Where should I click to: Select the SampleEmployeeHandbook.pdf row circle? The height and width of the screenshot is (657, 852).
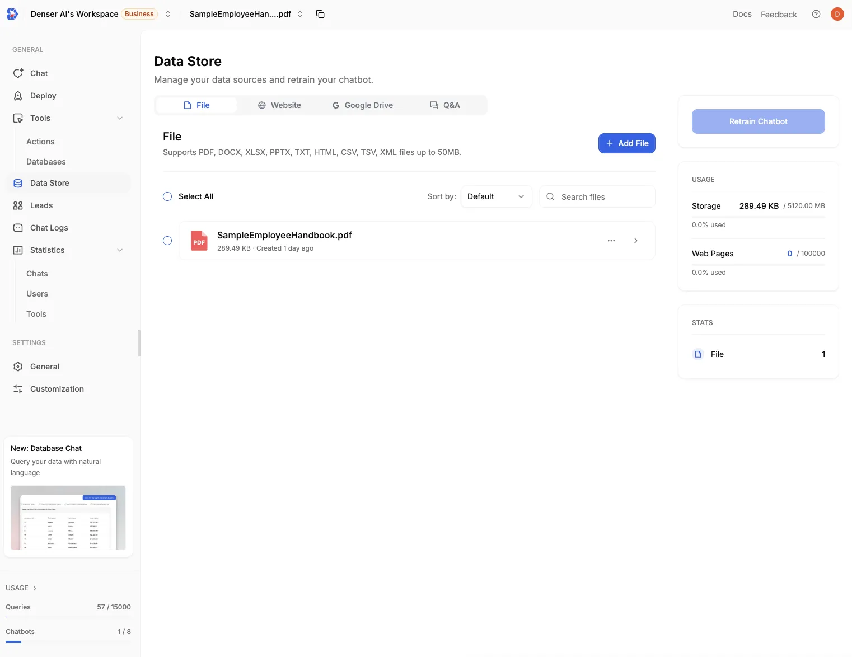(167, 241)
